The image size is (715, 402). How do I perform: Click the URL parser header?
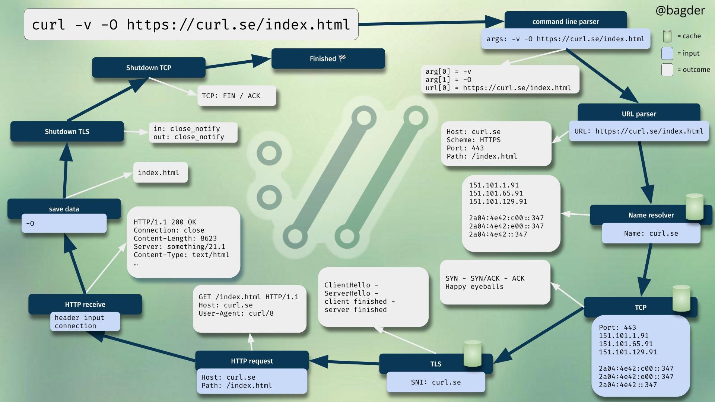click(x=638, y=114)
